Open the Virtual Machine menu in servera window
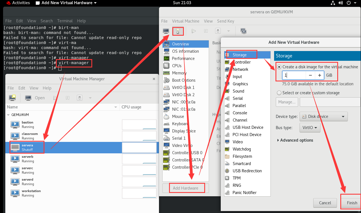 tap(186, 21)
